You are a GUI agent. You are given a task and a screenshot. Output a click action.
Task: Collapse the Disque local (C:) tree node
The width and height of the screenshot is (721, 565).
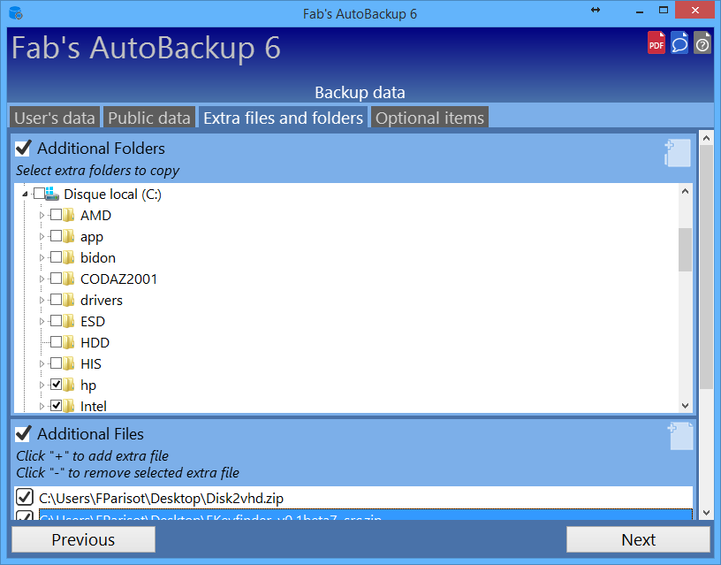25,195
